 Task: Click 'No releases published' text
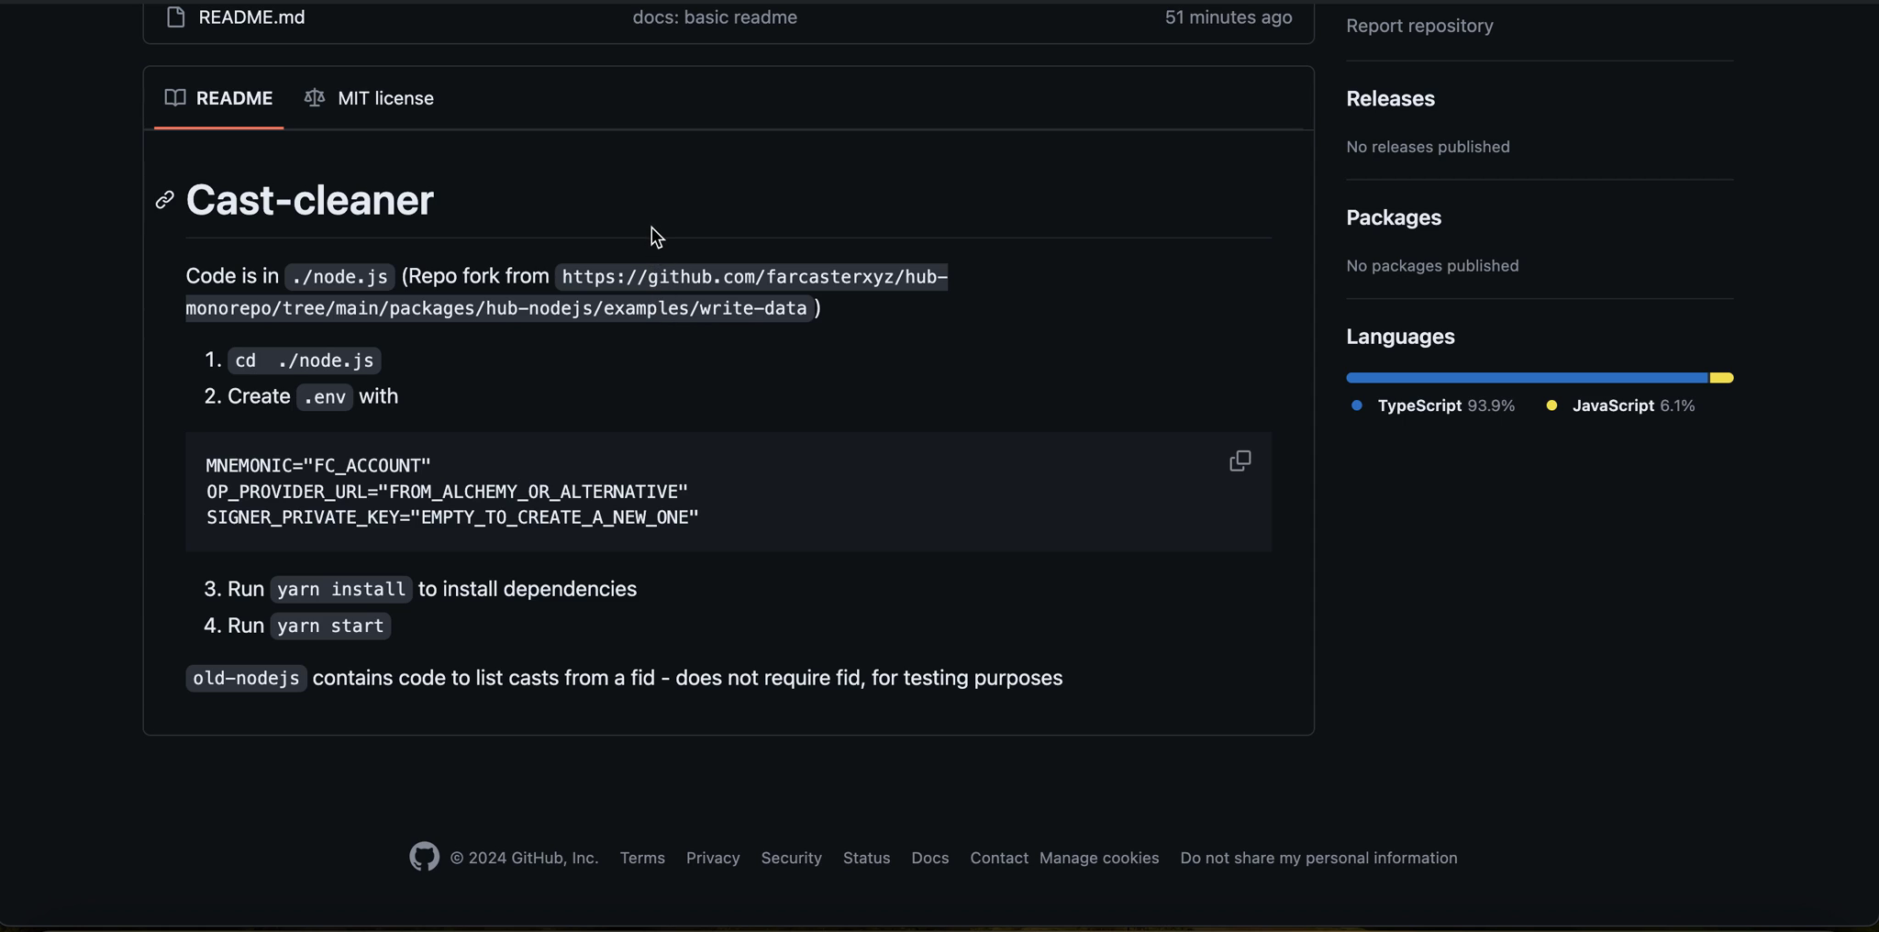(1428, 147)
